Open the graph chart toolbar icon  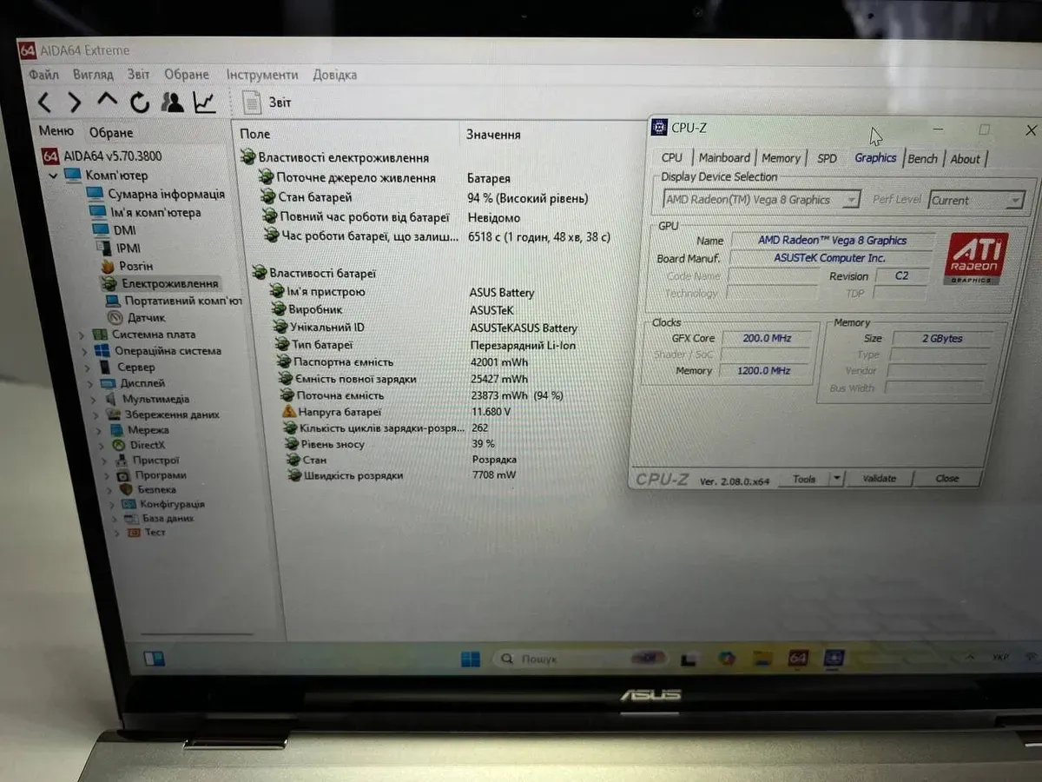pyautogui.click(x=205, y=103)
